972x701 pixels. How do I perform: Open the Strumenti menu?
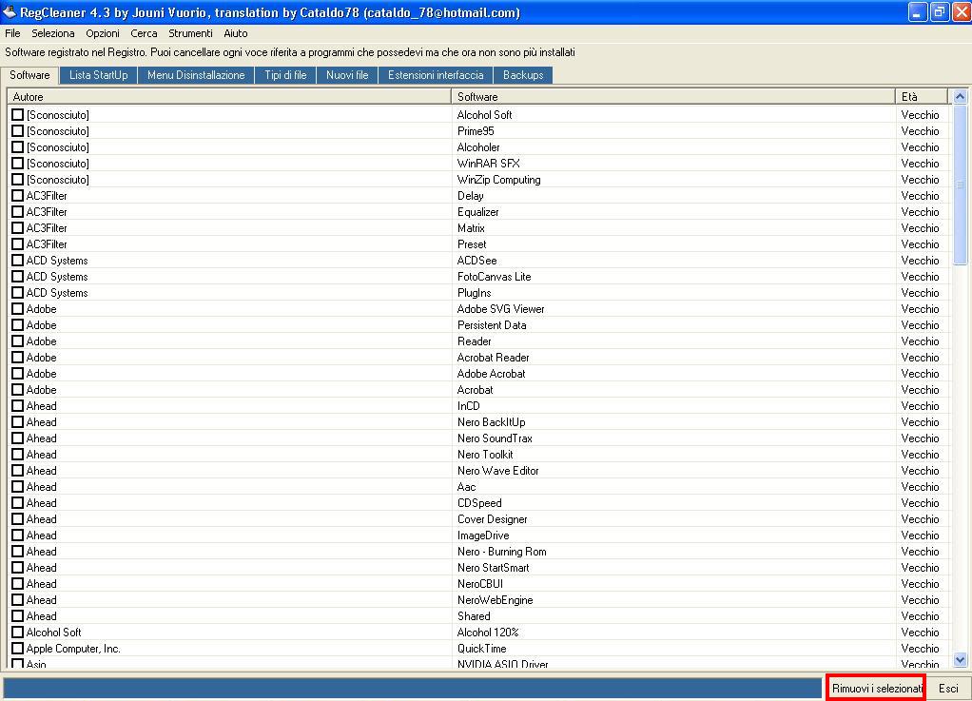190,33
